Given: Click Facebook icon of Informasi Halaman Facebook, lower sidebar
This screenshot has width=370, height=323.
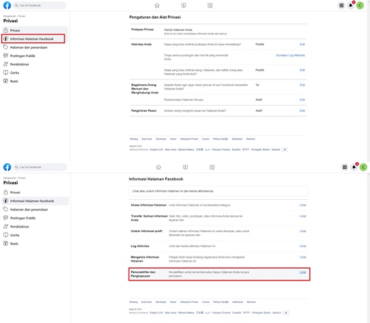Looking at the screenshot, I should click(5, 201).
